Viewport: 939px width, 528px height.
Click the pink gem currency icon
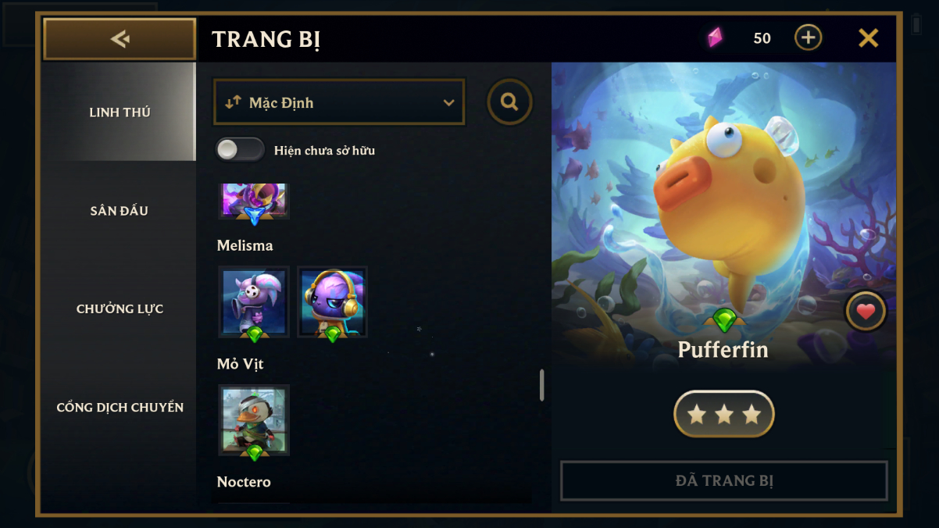tap(715, 37)
